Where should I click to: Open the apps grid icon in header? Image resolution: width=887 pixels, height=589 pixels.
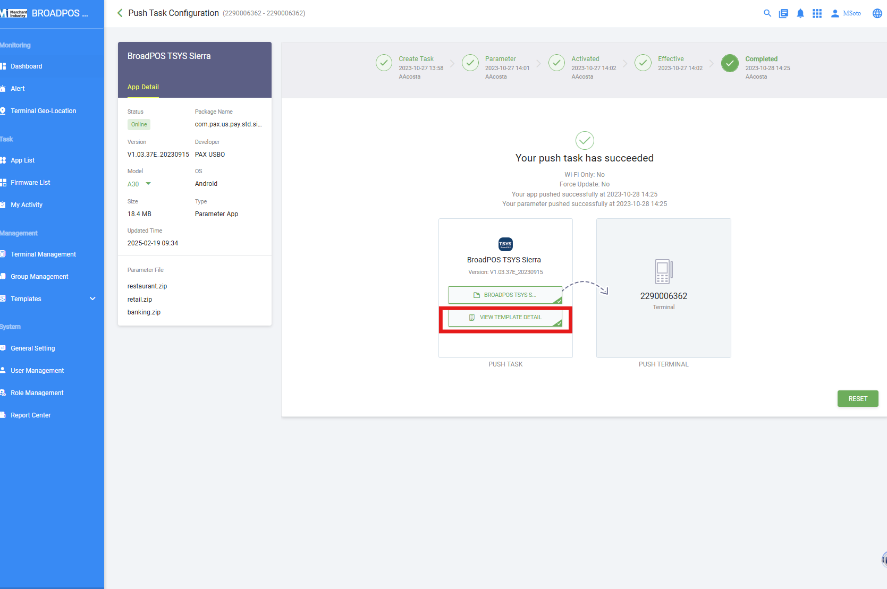tap(817, 13)
